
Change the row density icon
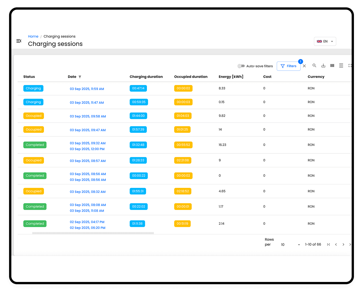(341, 66)
